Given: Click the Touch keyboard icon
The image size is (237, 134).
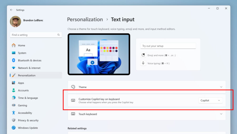Looking at the screenshot, I should [73, 114].
